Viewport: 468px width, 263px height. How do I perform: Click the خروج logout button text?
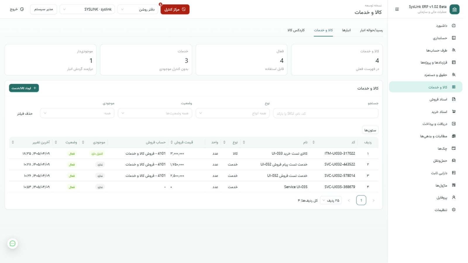pyautogui.click(x=14, y=9)
